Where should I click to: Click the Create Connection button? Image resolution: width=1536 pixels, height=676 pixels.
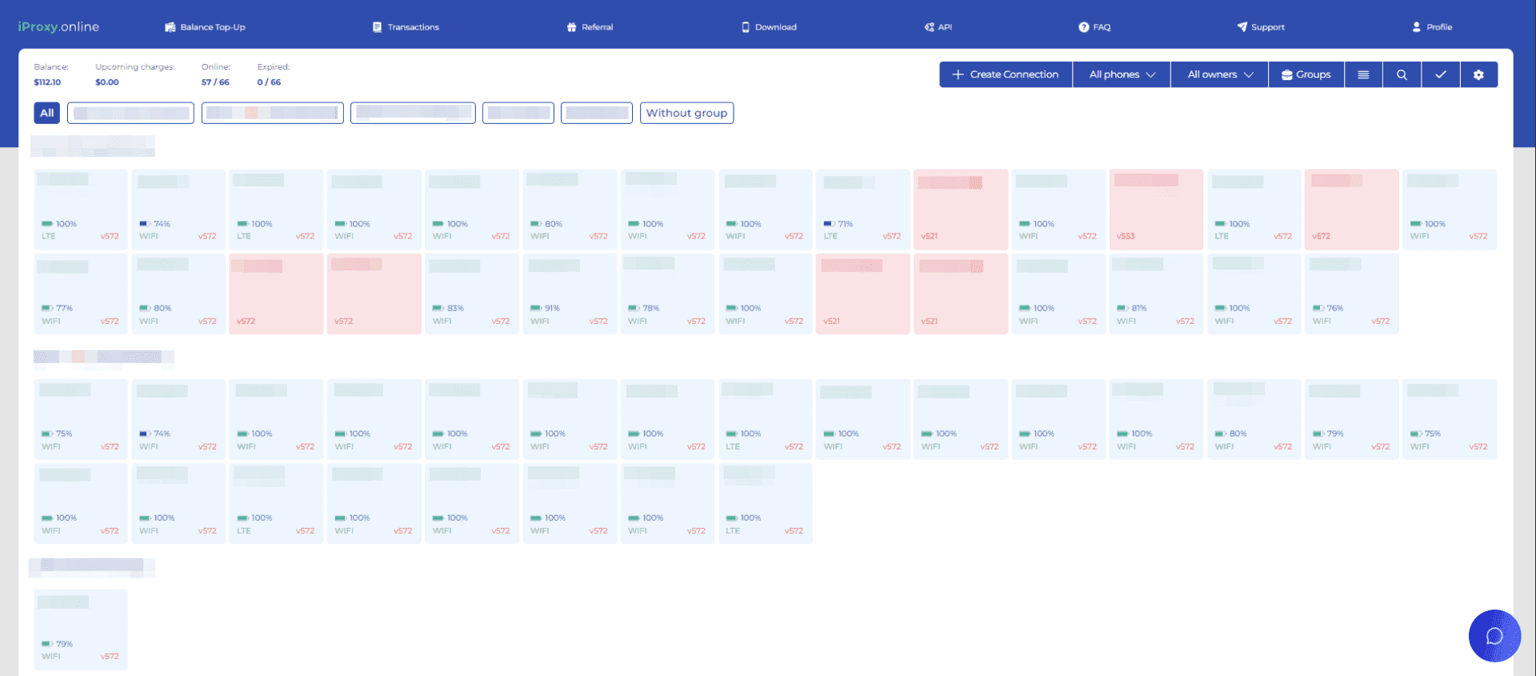pyautogui.click(x=1006, y=74)
